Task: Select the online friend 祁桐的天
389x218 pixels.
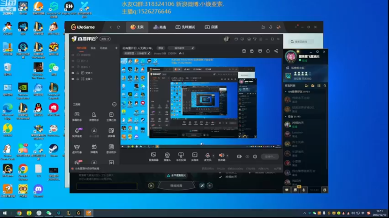Action: click(305, 125)
